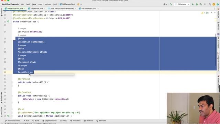Open the Diagram Generator side panel
220x124 pixels.
(x=218, y=62)
